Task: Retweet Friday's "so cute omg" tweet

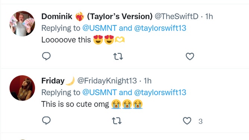Action: point(117,121)
